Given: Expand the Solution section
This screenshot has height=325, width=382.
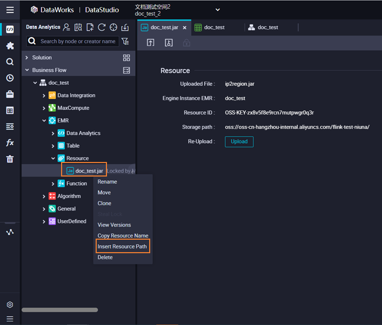Looking at the screenshot, I should (x=27, y=57).
